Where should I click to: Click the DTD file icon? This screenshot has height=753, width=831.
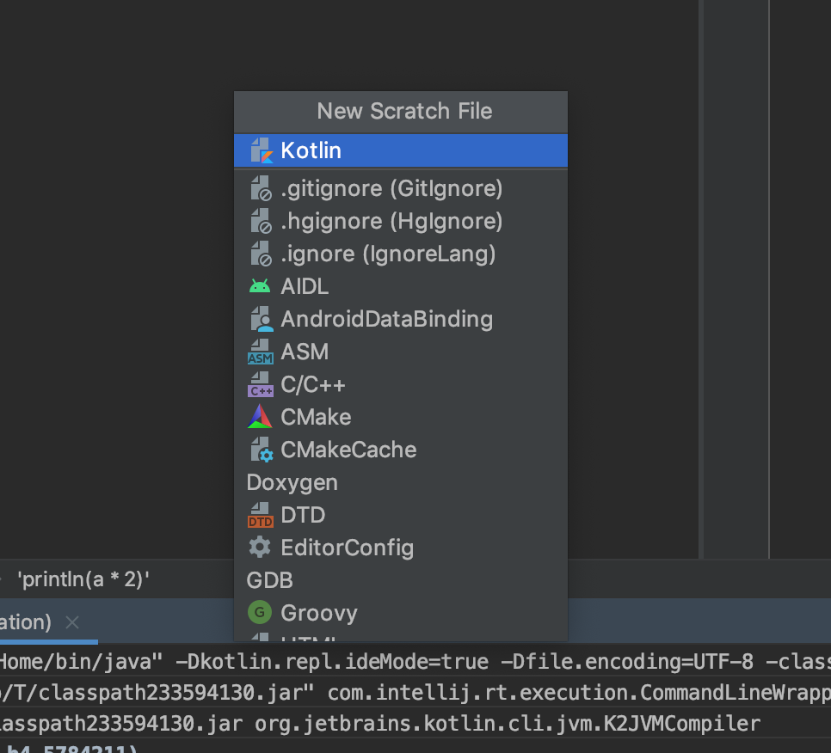click(x=260, y=515)
